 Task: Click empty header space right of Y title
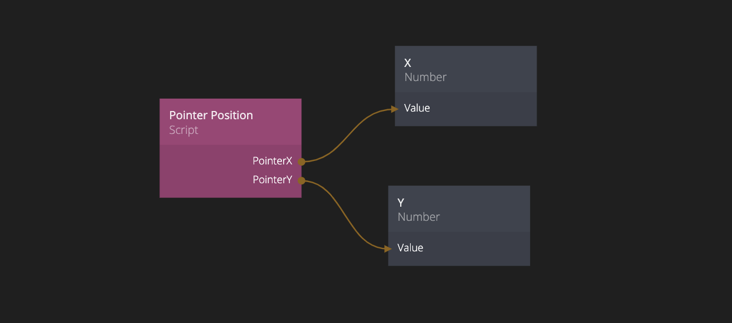pyautogui.click(x=477, y=203)
